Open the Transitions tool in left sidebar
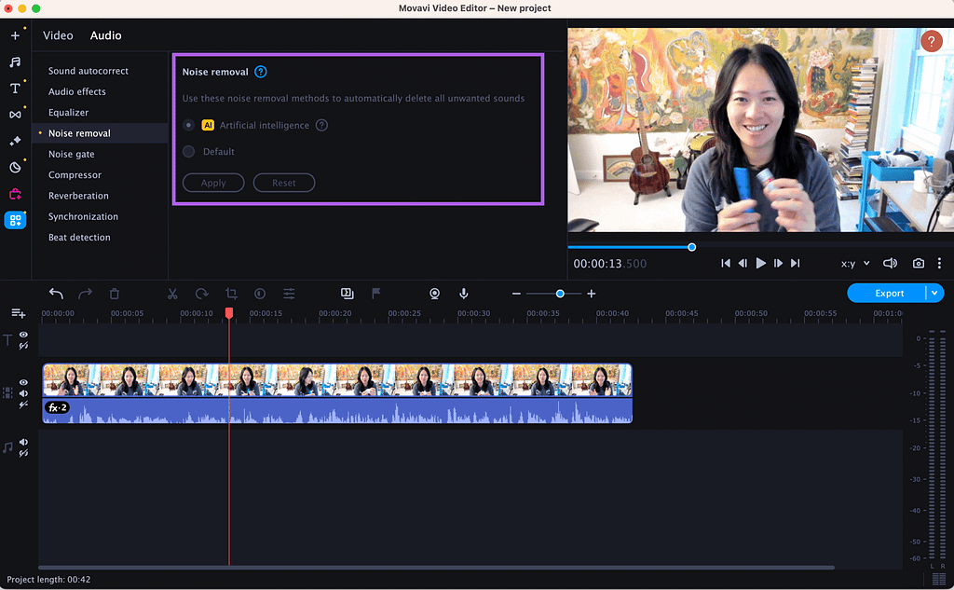The width and height of the screenshot is (954, 590). 15,115
